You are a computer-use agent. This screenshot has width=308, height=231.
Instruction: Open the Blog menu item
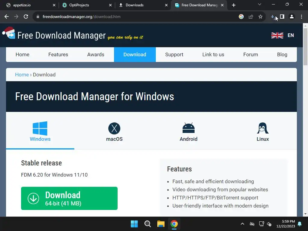pyautogui.click(x=282, y=54)
